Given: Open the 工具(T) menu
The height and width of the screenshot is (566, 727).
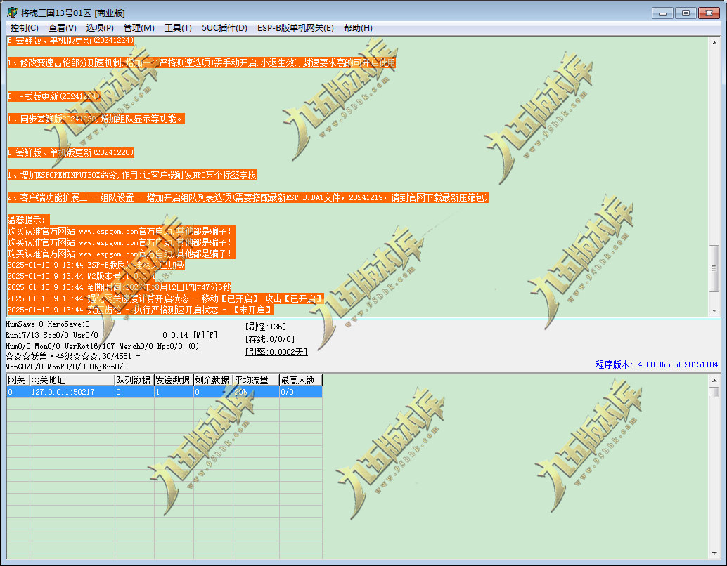Looking at the screenshot, I should point(178,28).
